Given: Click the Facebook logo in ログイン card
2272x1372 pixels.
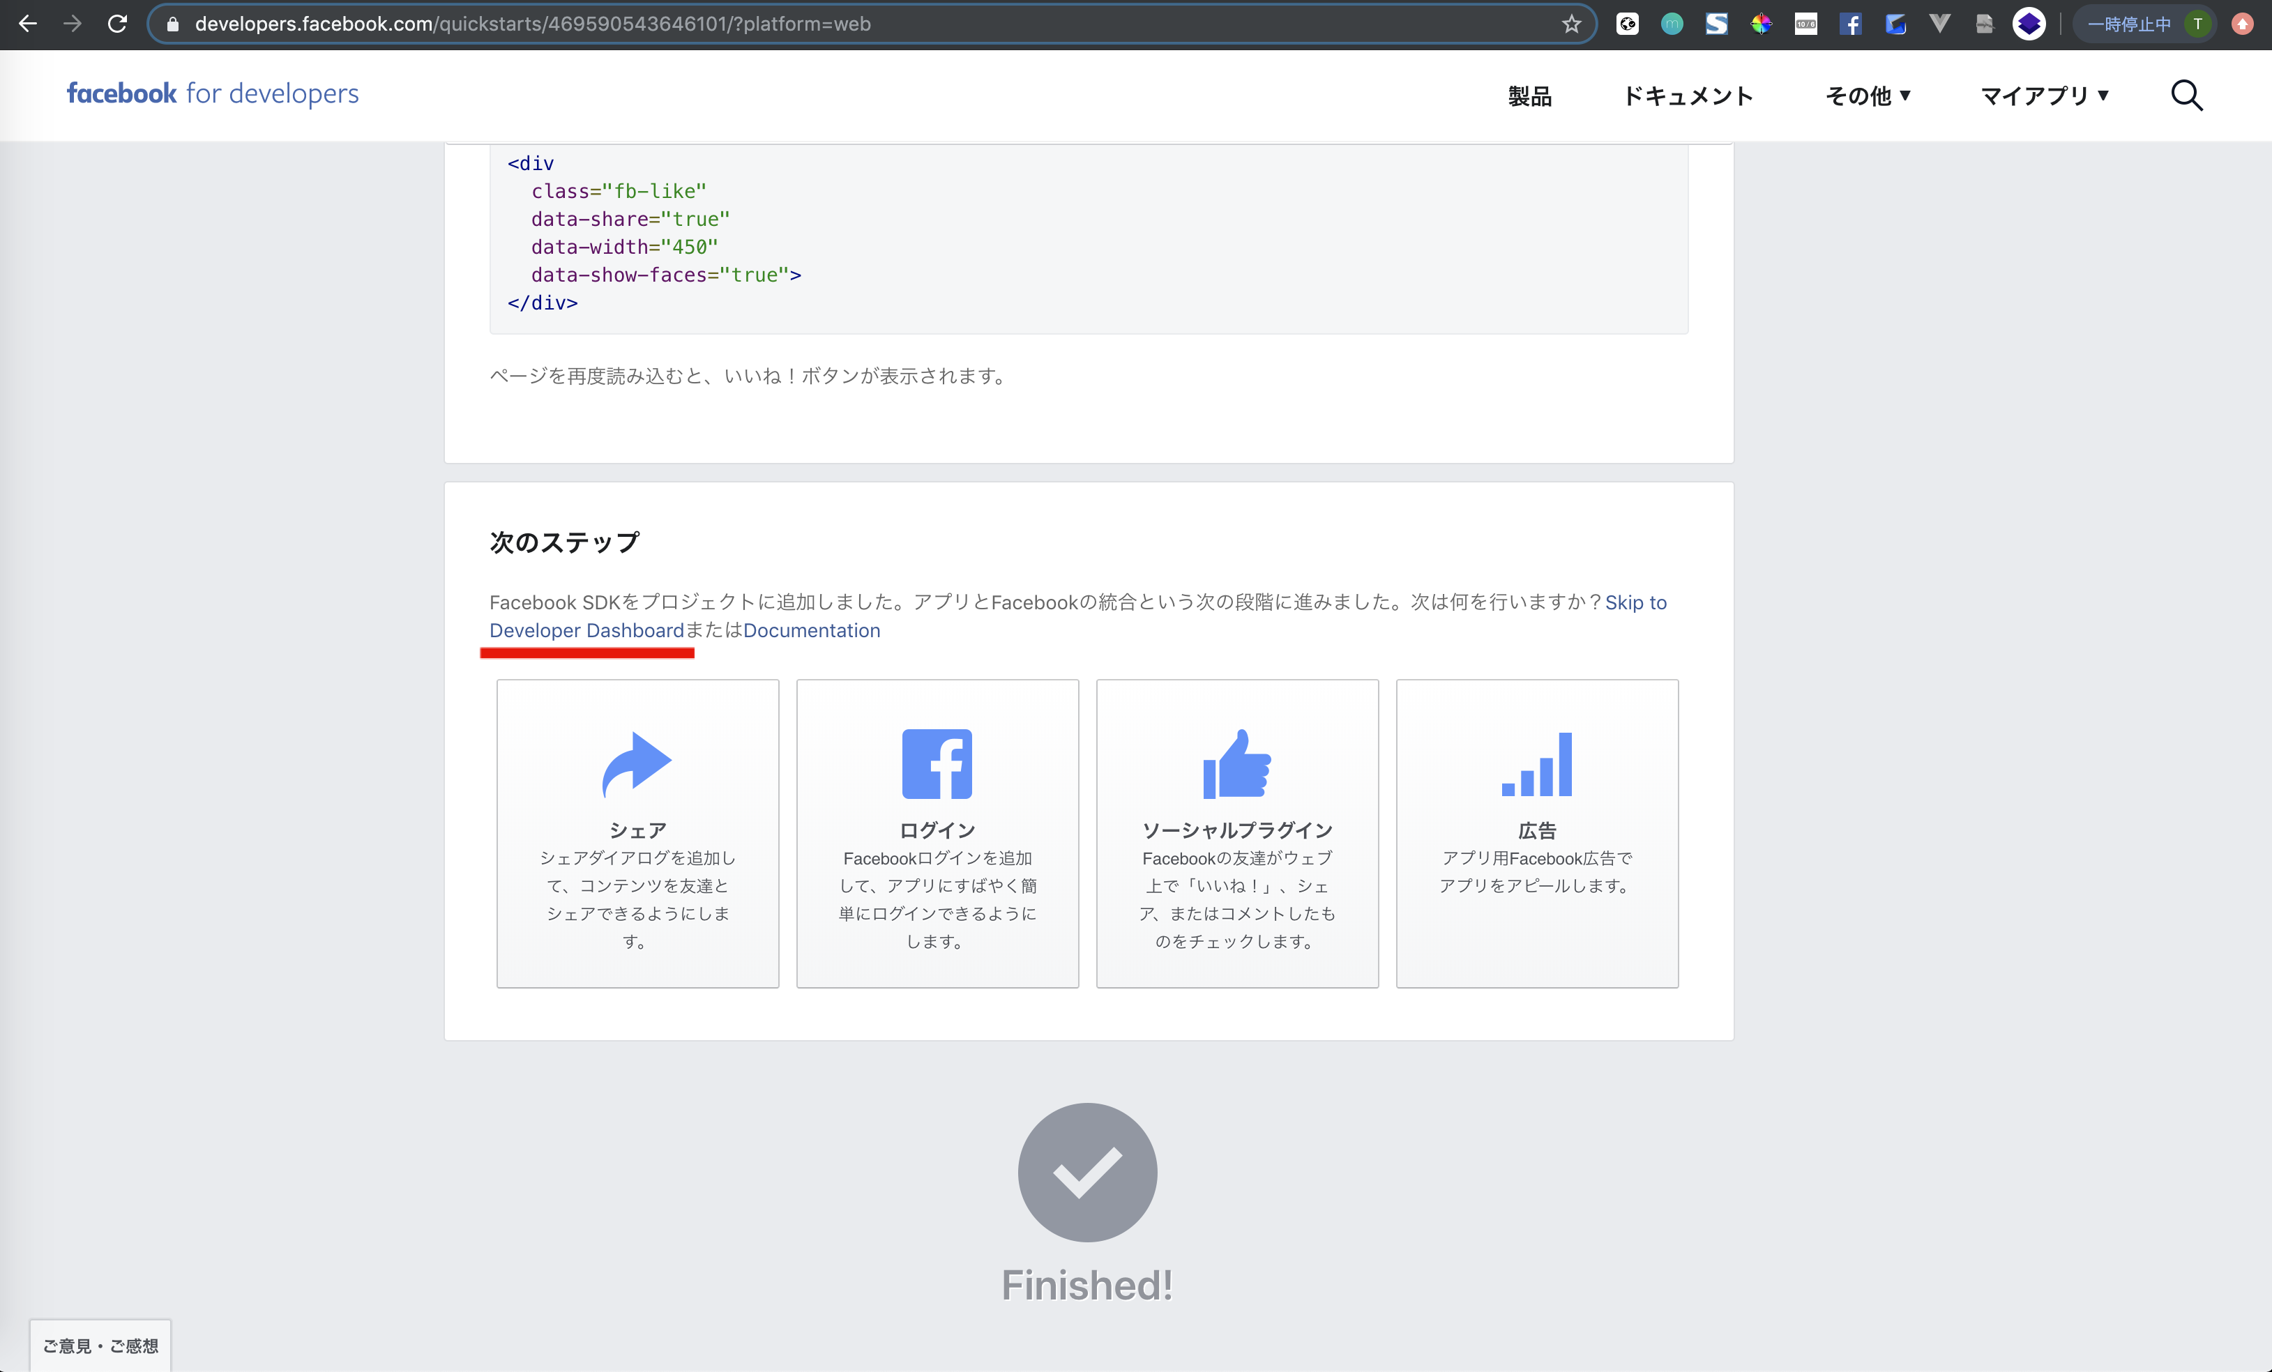Looking at the screenshot, I should tap(937, 764).
